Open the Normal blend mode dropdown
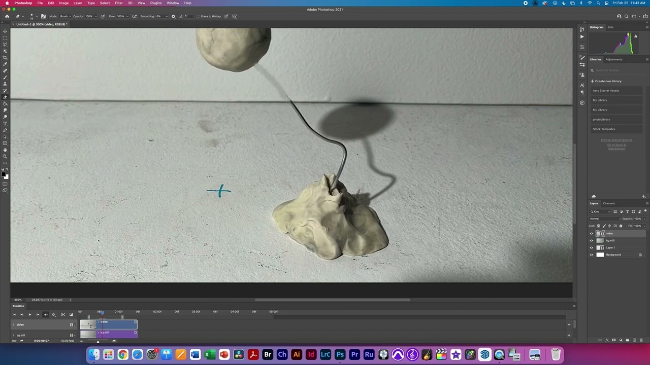The height and width of the screenshot is (365, 650). pyautogui.click(x=605, y=218)
